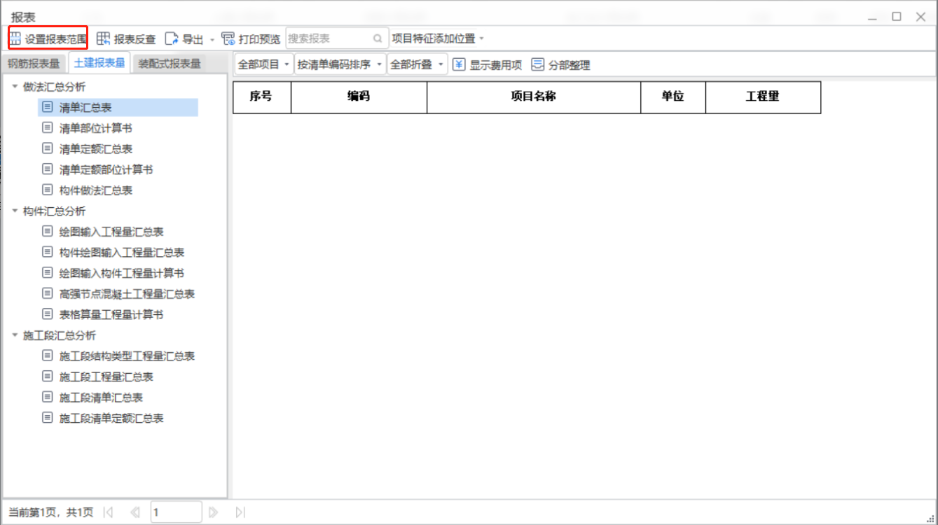Go to the previous page arrow
Image resolution: width=938 pixels, height=525 pixels.
(x=135, y=512)
